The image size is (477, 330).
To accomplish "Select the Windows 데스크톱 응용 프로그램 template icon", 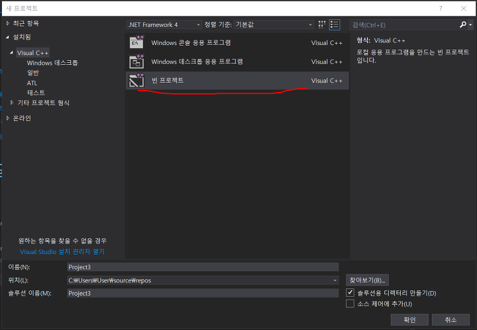I will [x=136, y=62].
